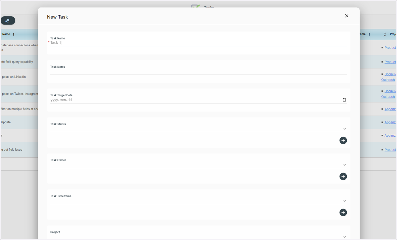Close the New Task dialog
This screenshot has width=397, height=240.
coord(347,16)
